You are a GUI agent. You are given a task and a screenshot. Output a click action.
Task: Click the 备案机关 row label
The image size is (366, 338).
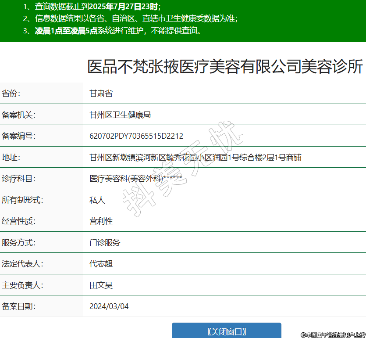18,115
